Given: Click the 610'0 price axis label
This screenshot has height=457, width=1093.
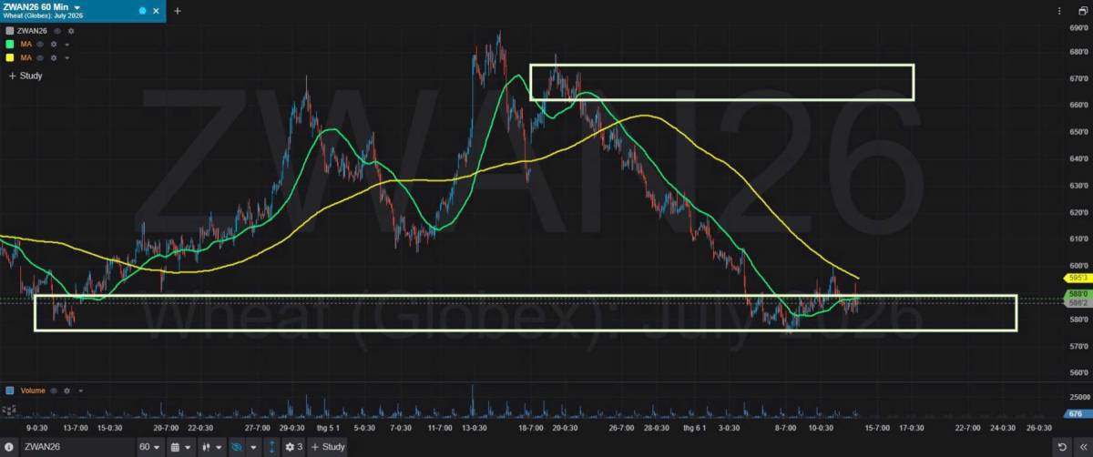Looking at the screenshot, I should coord(1080,239).
